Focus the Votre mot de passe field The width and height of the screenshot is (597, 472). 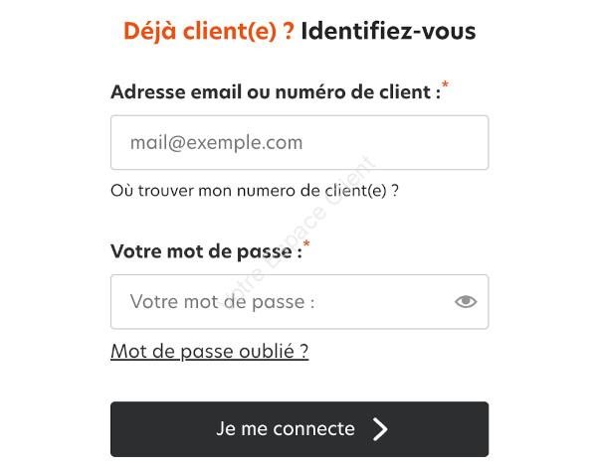click(299, 302)
